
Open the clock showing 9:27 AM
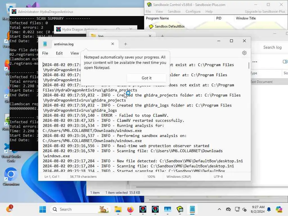[258, 209]
